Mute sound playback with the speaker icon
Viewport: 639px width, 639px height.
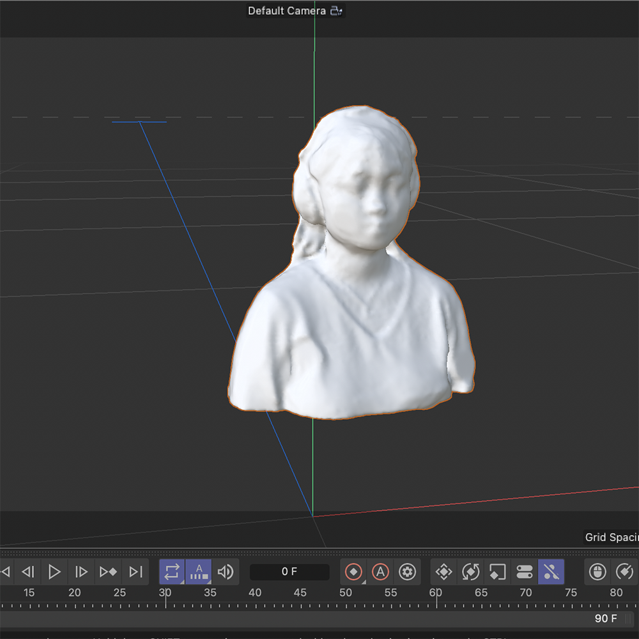pos(225,572)
